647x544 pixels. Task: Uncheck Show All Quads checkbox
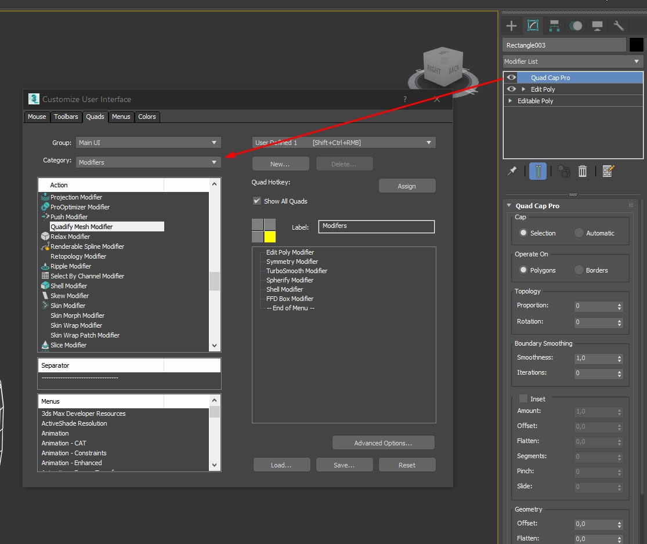click(x=256, y=201)
